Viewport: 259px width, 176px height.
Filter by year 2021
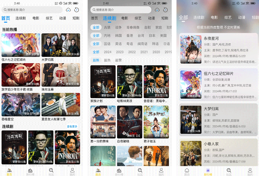coord(144,52)
